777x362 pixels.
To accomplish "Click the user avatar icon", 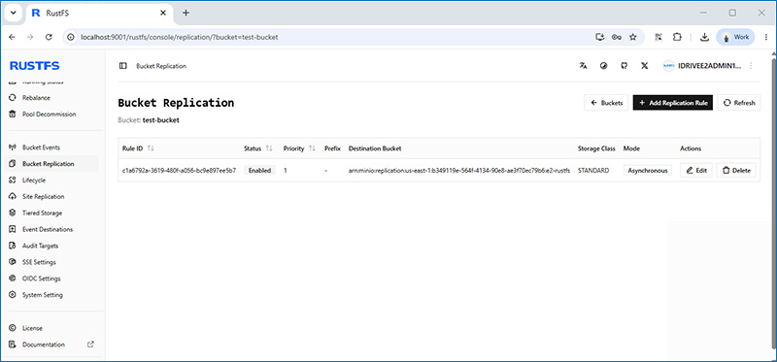I will pyautogui.click(x=668, y=65).
